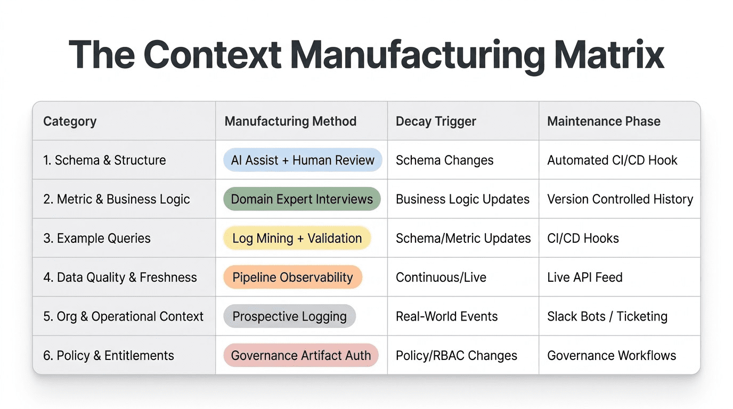Screen dimensions: 733x409
Task: Click the Maintenance Phase column header
Action: coord(604,121)
